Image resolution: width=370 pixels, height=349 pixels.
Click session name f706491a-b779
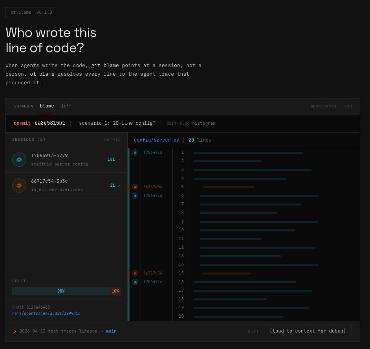[x=49, y=156]
